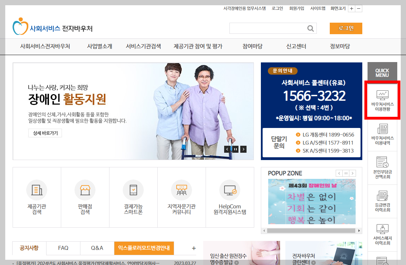This screenshot has width=406, height=265.
Task: Open the 장애인 활동지원 banner image
Action: coord(133,111)
